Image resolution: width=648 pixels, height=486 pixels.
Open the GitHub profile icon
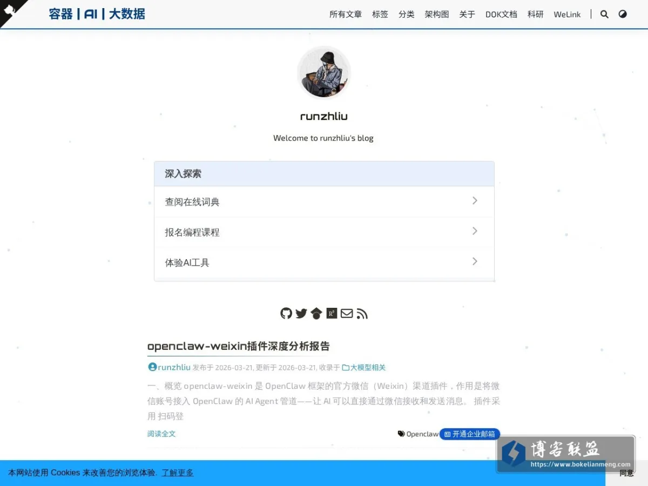pos(286,313)
